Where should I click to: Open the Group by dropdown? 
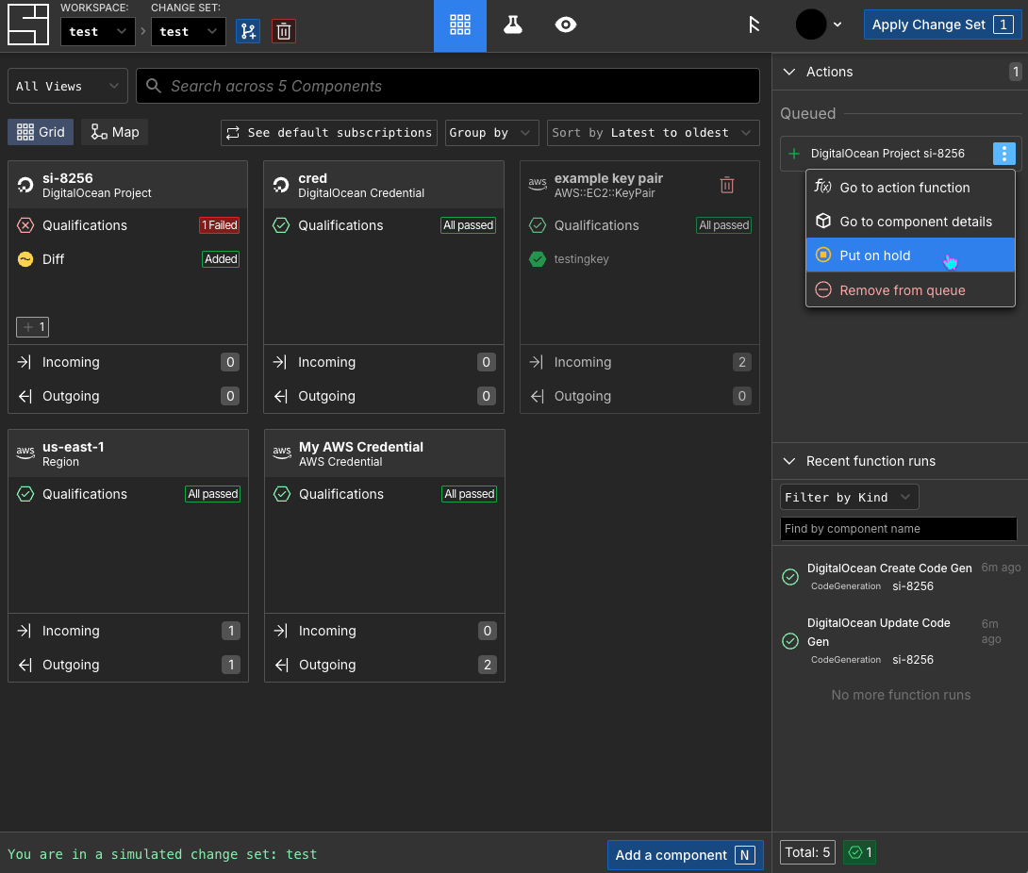491,133
